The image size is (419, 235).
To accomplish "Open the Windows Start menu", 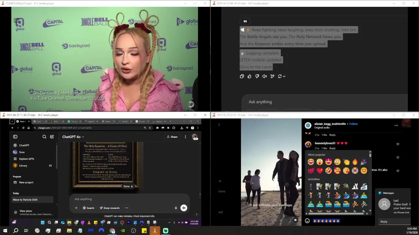I will pos(5,231).
